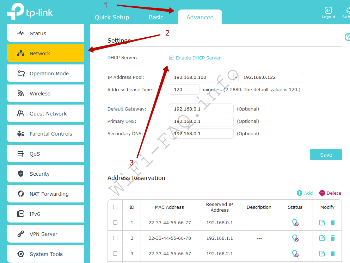Screen dimensions: 350x263
Task: Click the Logout icon in header
Action: (x=328, y=11)
